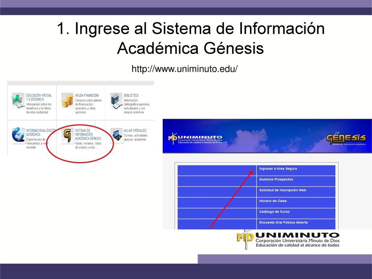Open the Ayuda Financiera heading link
372x279 pixels.
coord(87,96)
